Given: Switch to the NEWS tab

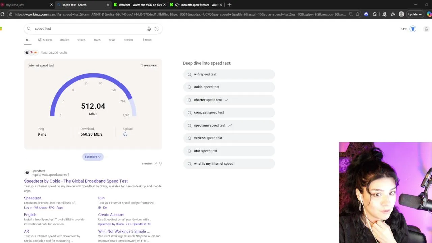Looking at the screenshot, I should 112,40.
